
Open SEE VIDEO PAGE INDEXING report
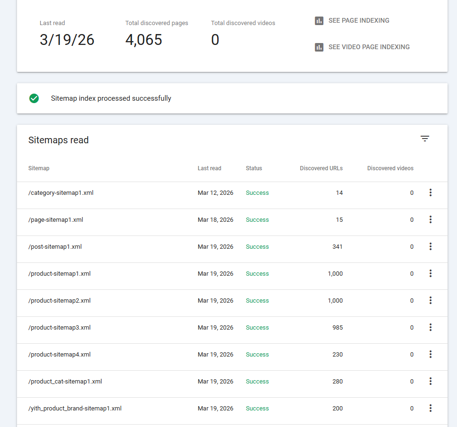pos(369,47)
